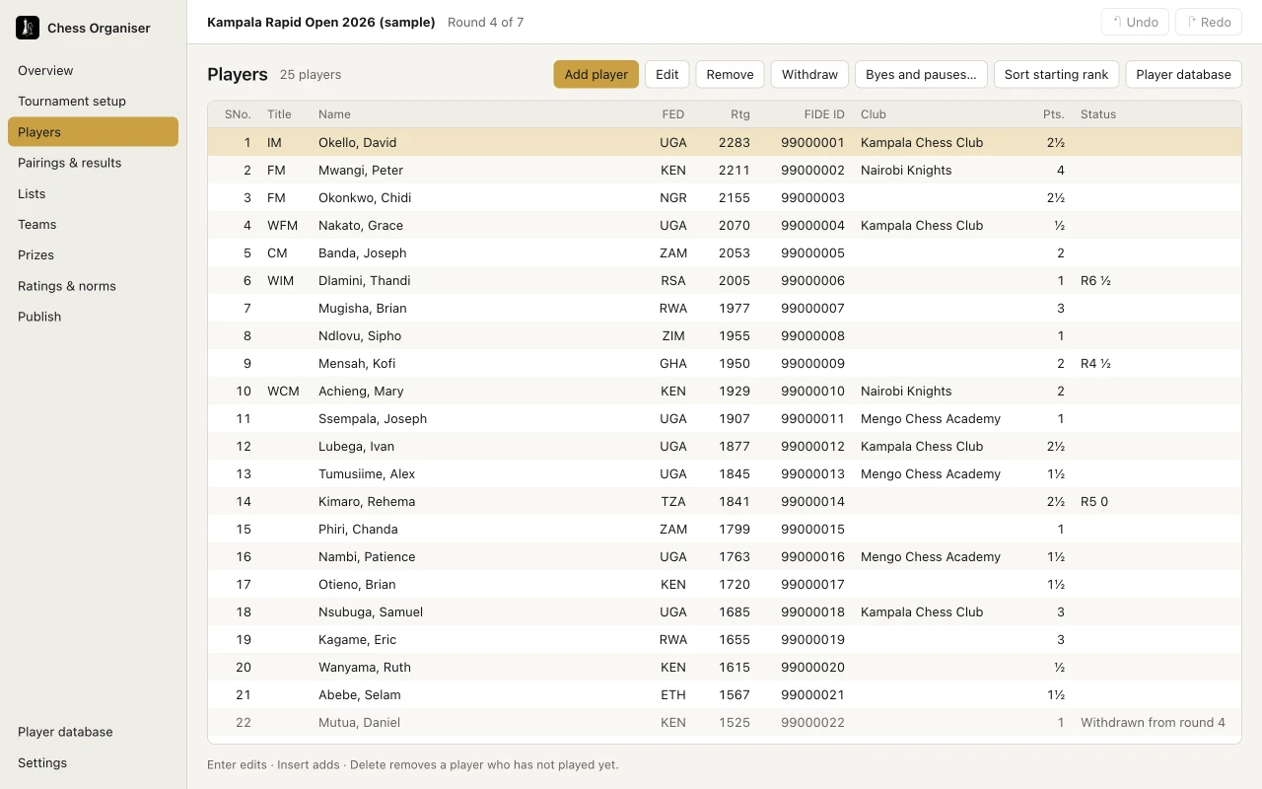Select player Dlamini, Thandi
The height and width of the screenshot is (789, 1262).
pyautogui.click(x=725, y=280)
